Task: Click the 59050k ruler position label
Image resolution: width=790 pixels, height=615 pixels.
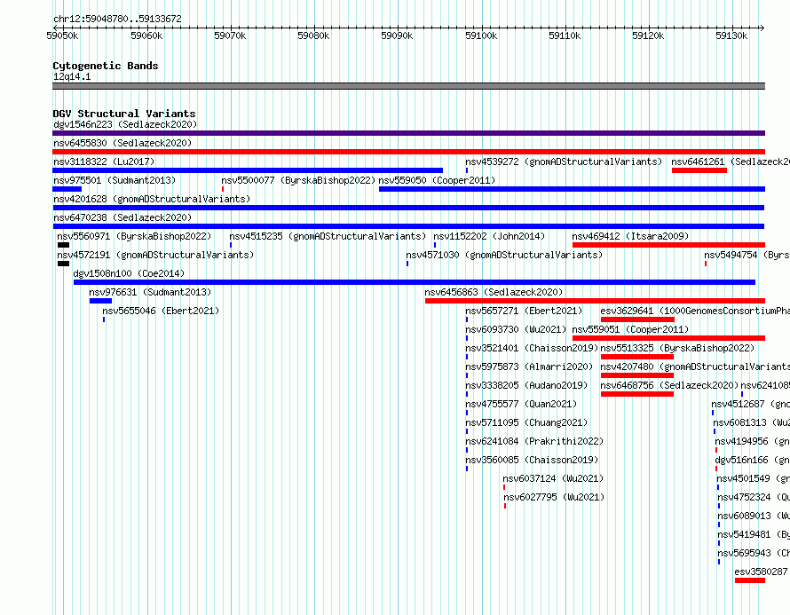Action: [x=62, y=35]
